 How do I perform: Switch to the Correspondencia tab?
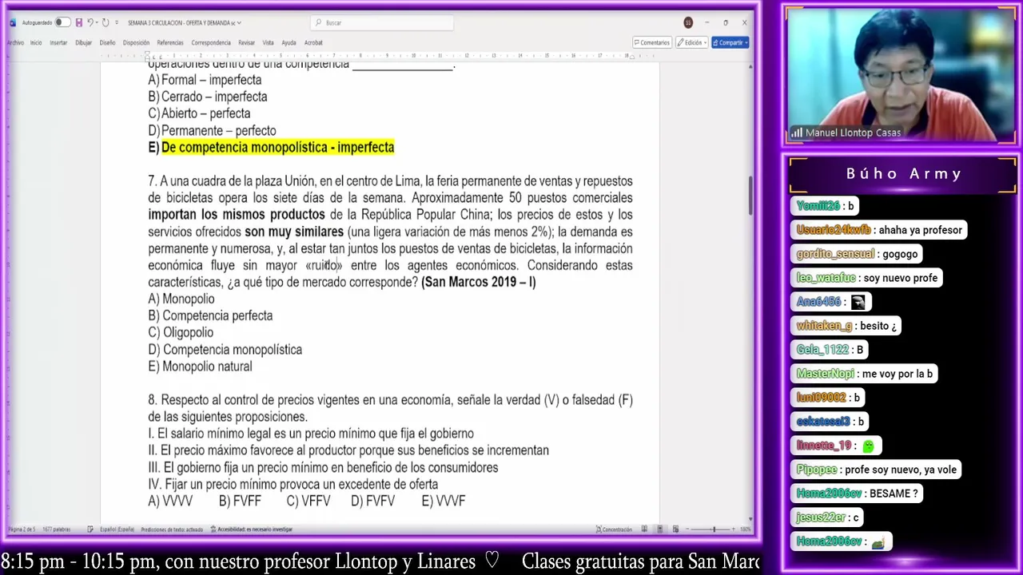tap(211, 42)
